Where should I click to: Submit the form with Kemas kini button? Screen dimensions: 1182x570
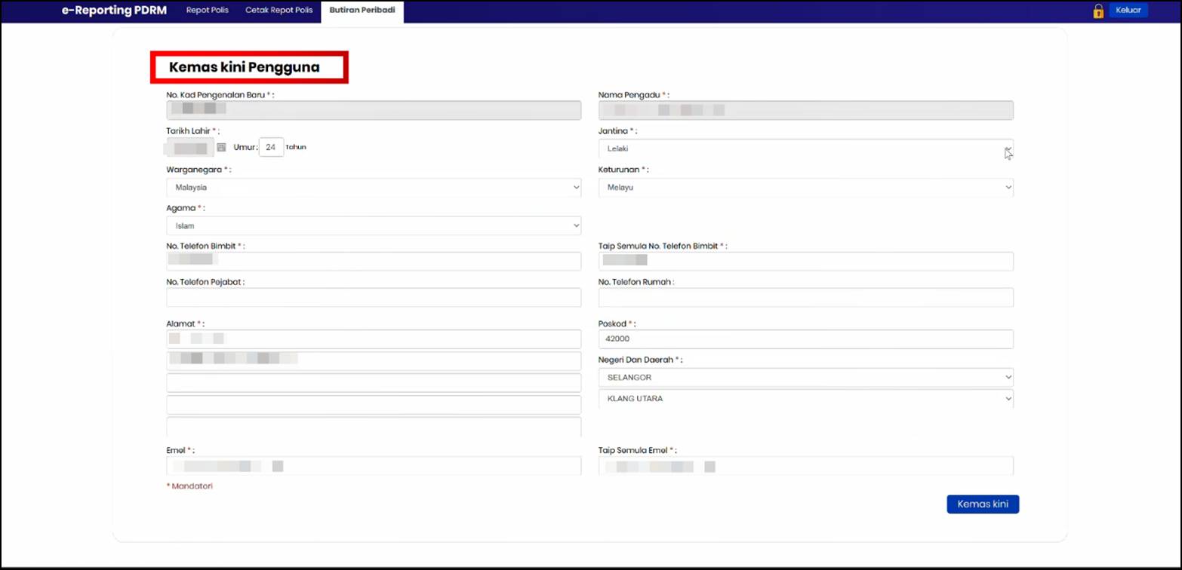coord(983,504)
